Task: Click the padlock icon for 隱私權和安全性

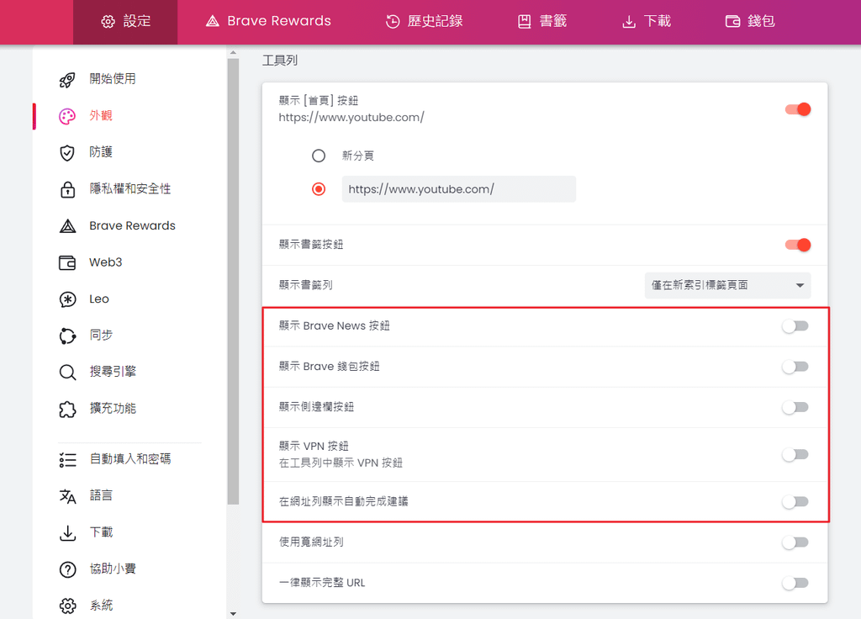Action: 67,189
